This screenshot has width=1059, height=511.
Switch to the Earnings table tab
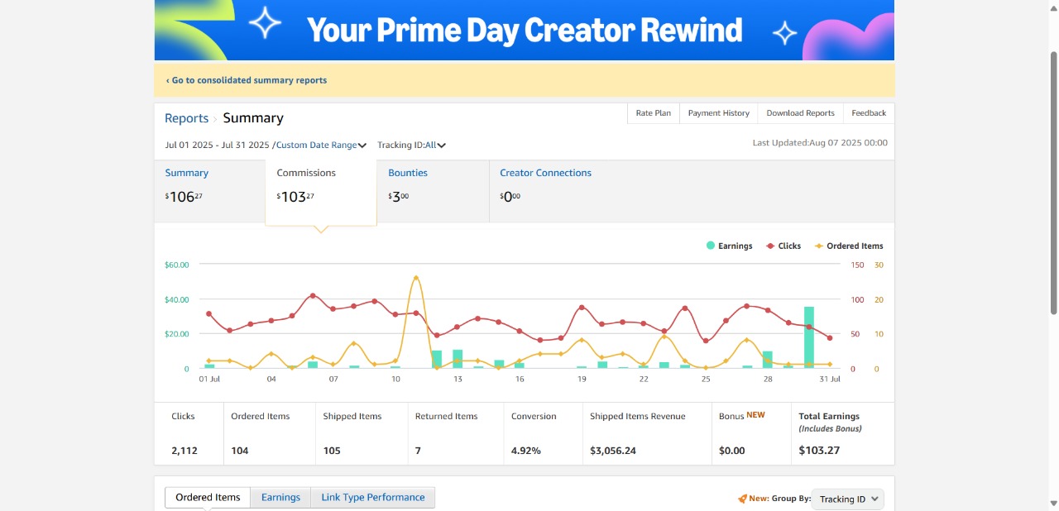point(280,498)
